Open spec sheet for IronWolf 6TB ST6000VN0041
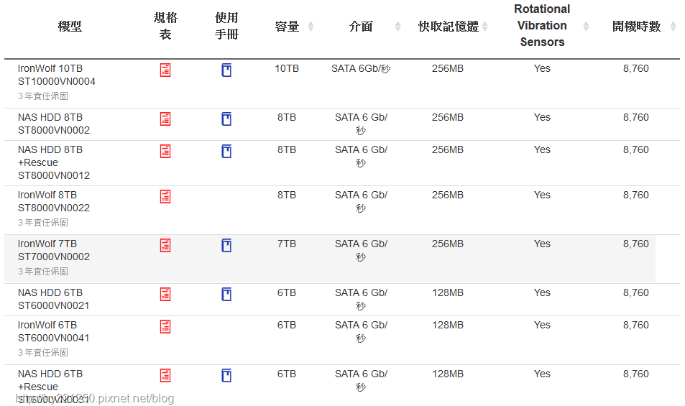Screen dimensions: 685x406 point(165,326)
